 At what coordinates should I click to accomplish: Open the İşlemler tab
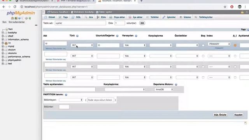pos(169,17)
